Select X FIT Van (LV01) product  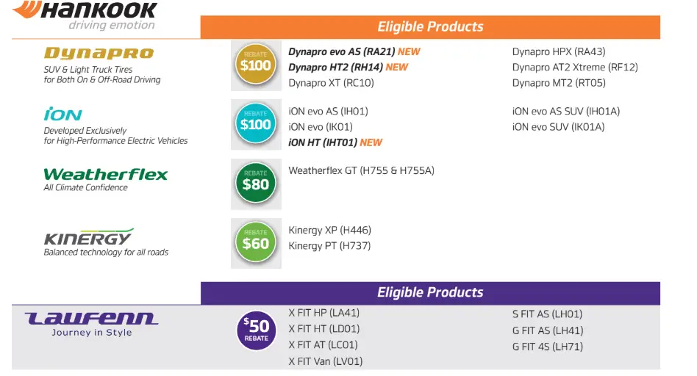[x=326, y=361]
